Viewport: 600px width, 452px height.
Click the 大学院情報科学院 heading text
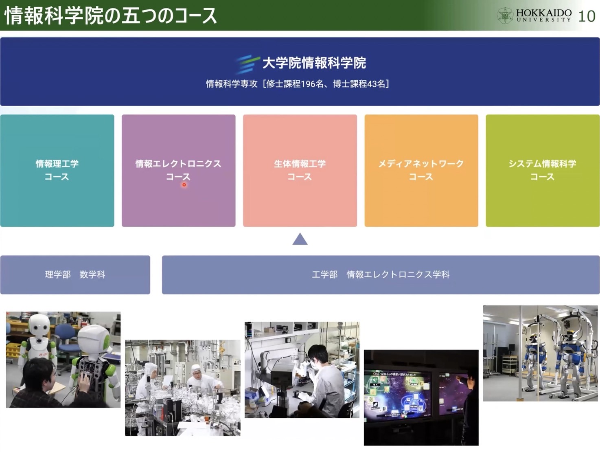tap(314, 63)
